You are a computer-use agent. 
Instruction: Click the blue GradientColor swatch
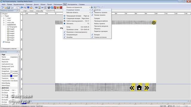click(11, 76)
